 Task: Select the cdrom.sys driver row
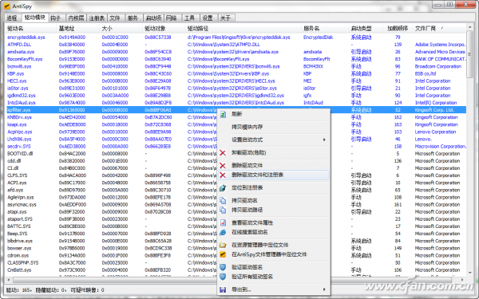pyautogui.click(x=236, y=255)
